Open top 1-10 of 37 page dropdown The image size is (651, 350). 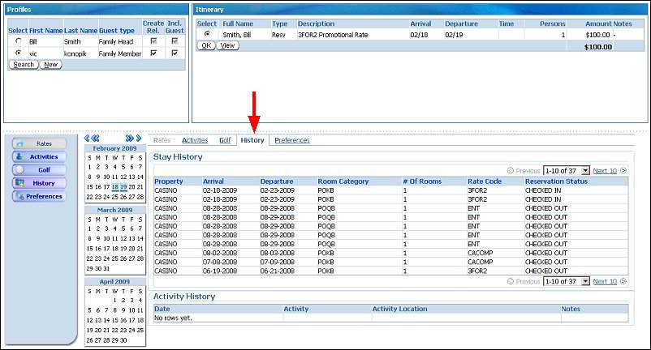(566, 171)
